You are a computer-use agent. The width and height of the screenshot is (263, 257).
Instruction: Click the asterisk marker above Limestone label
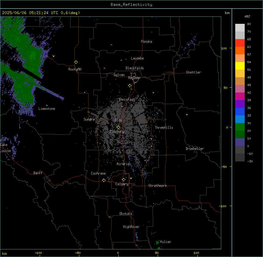pyautogui.click(x=47, y=106)
